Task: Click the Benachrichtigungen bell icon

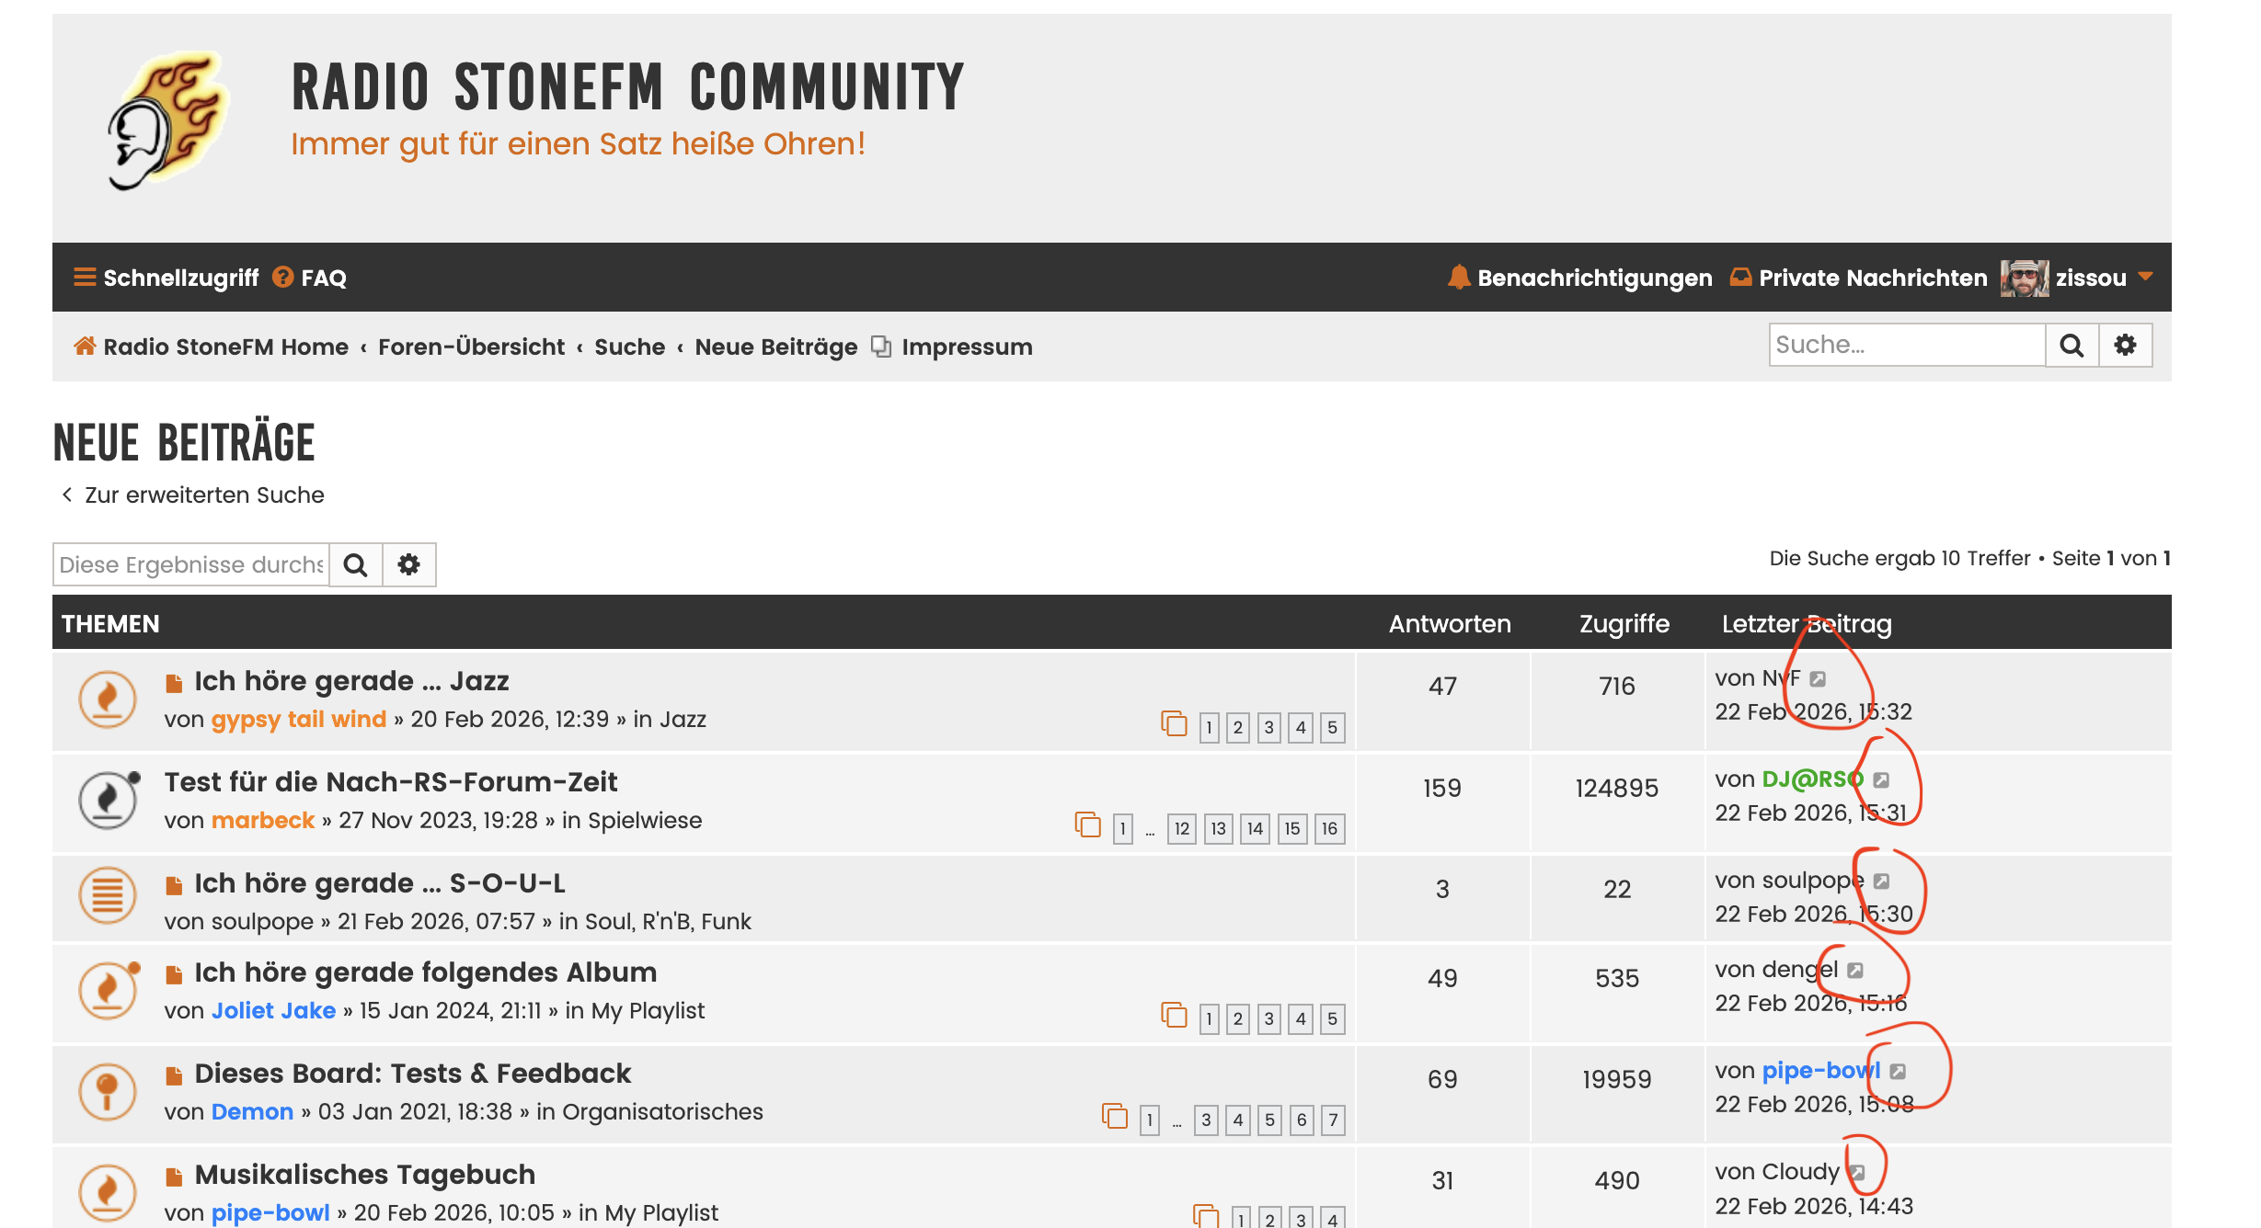Action: coord(1458,277)
